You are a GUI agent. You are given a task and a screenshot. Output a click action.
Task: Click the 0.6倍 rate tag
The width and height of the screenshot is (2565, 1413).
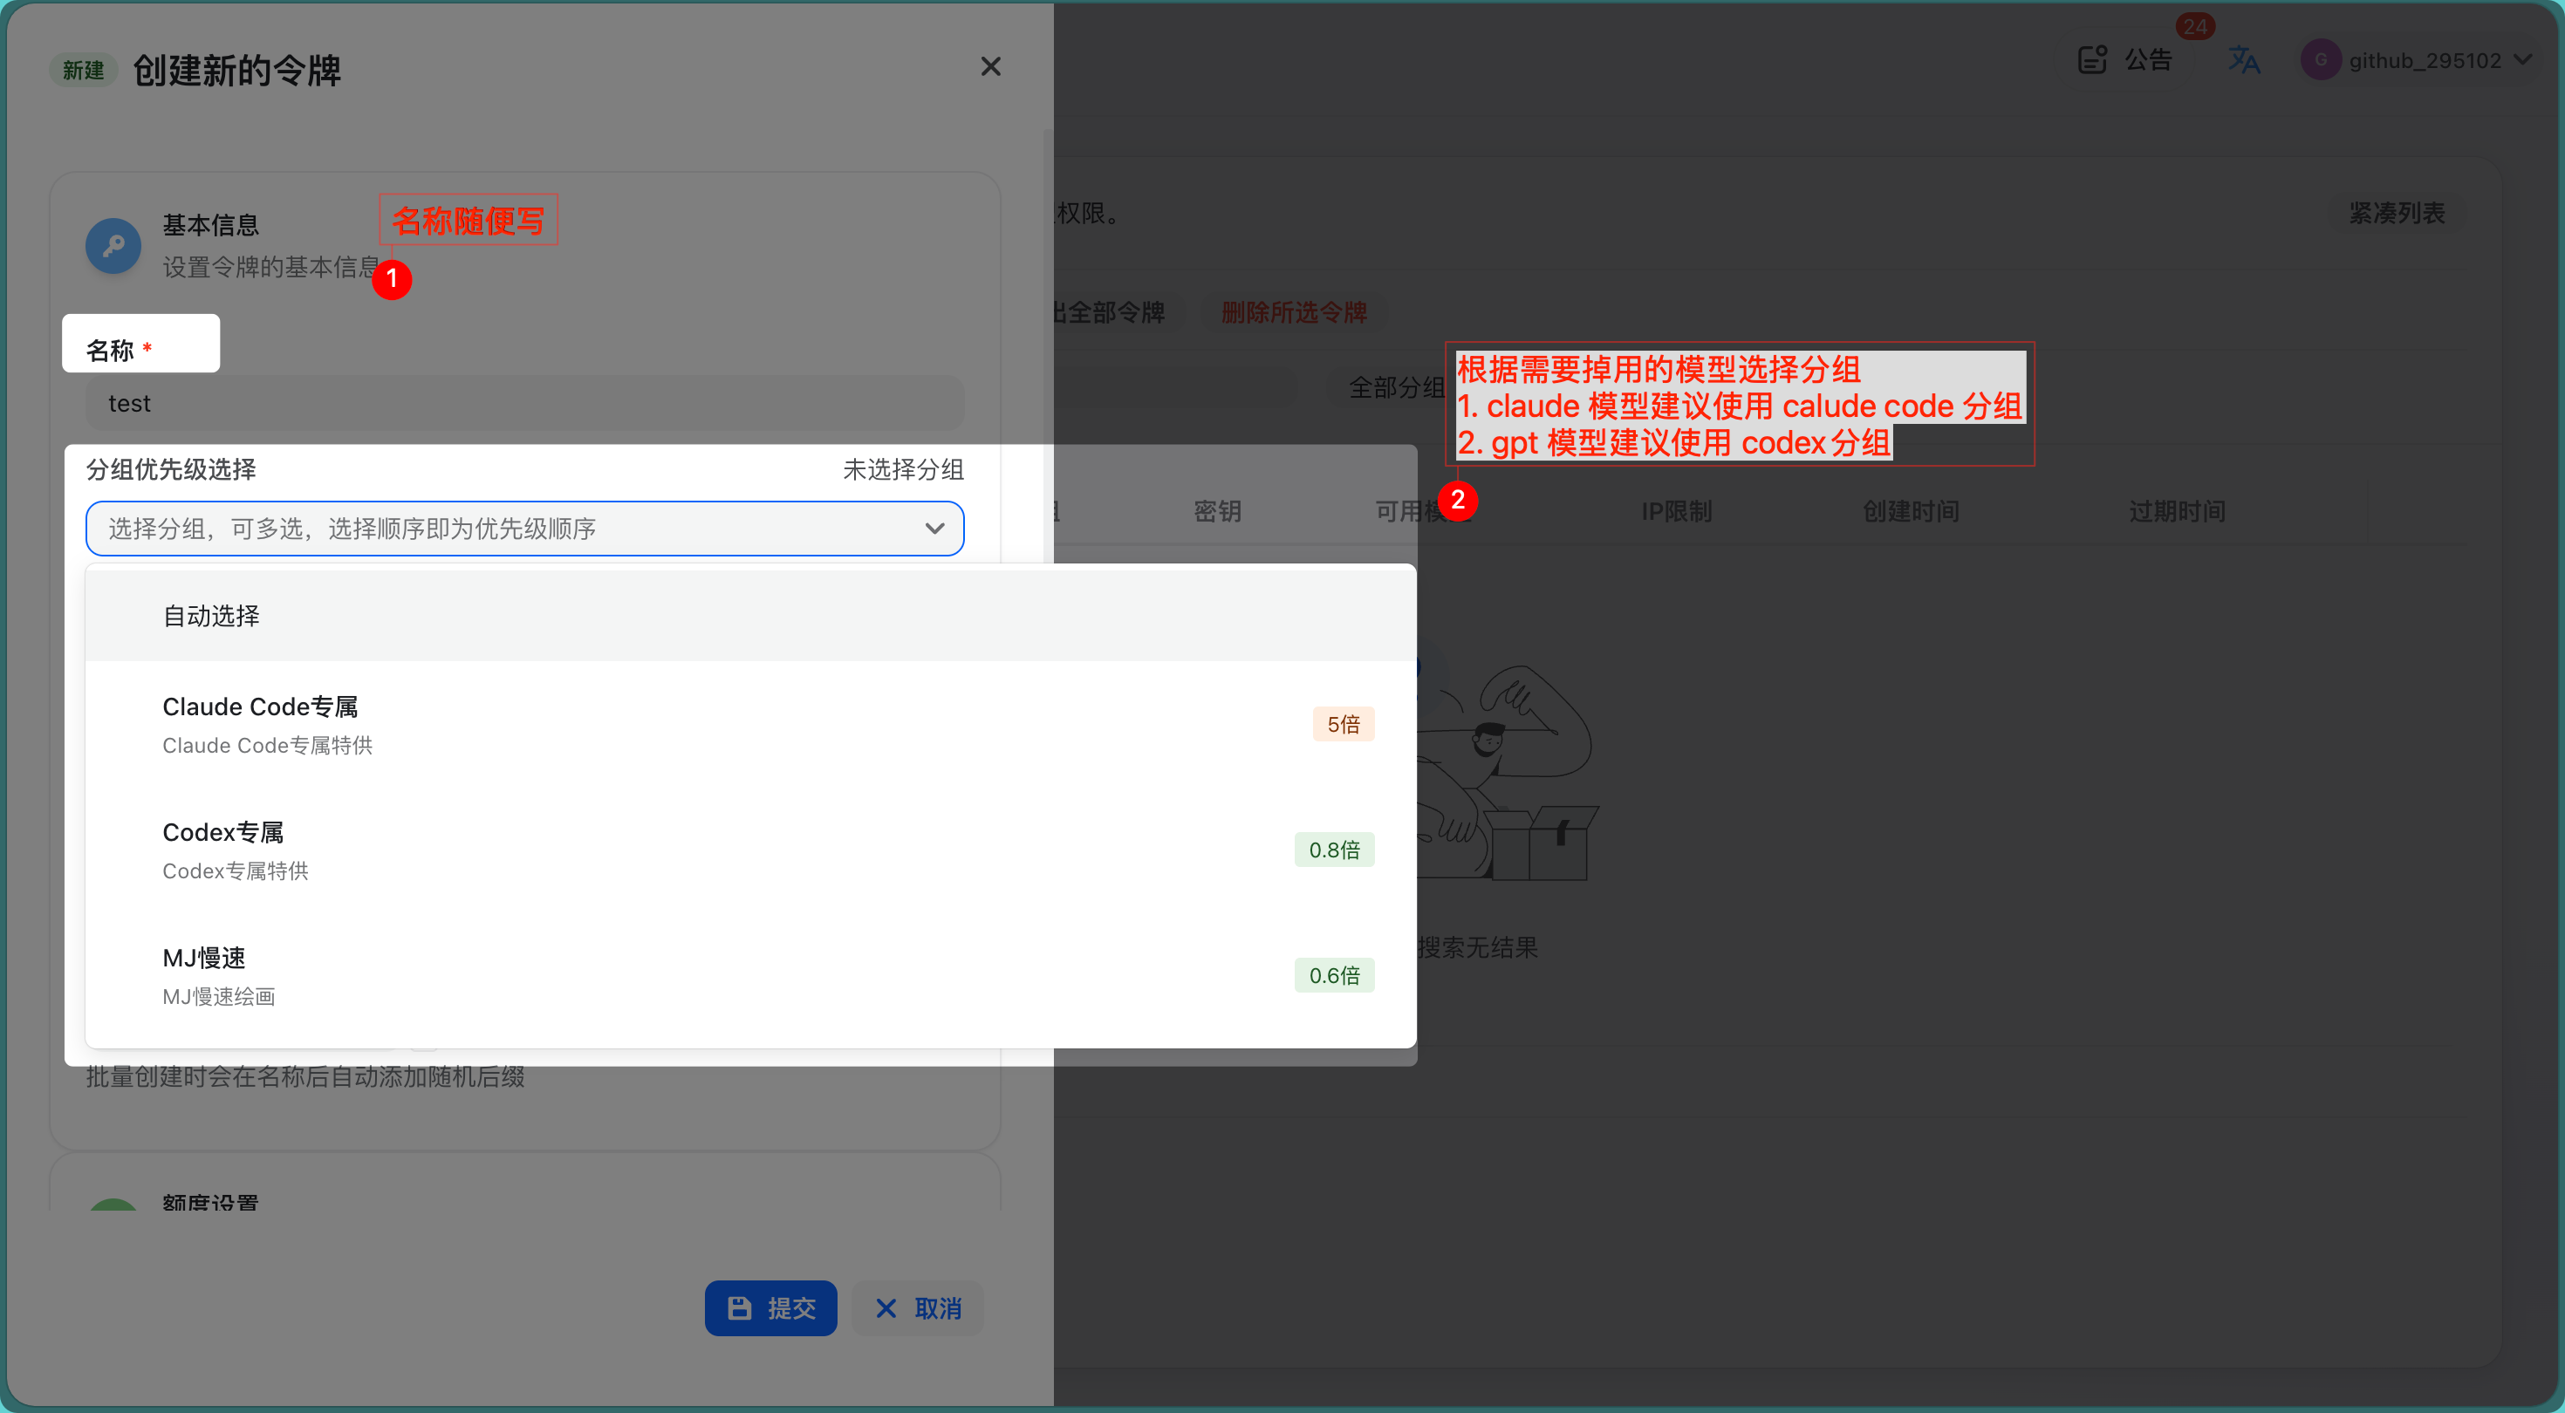tap(1334, 975)
